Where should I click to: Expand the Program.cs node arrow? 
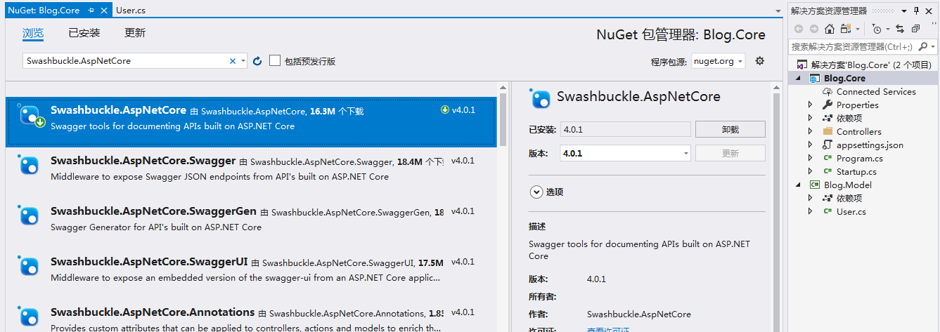pyautogui.click(x=811, y=159)
